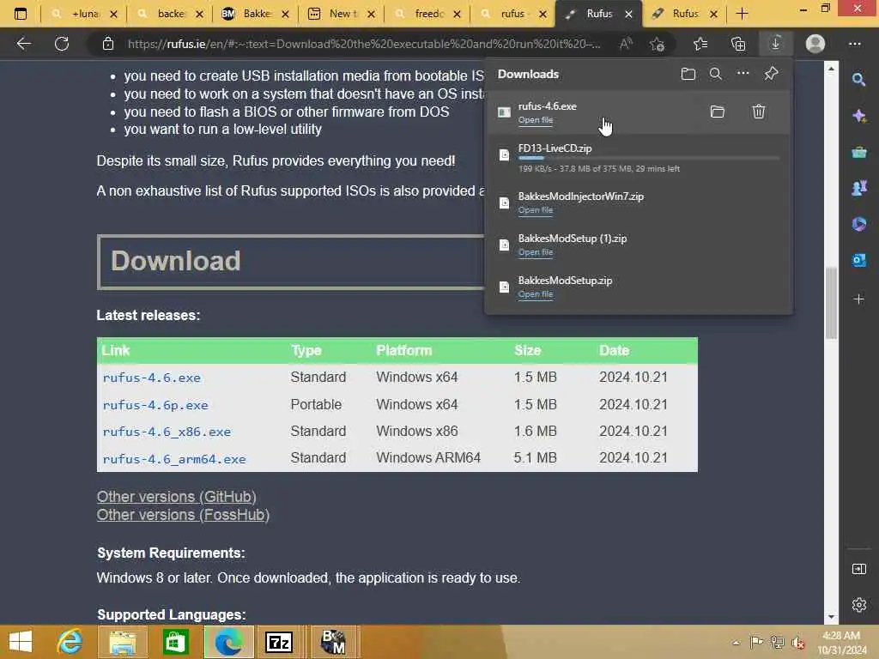Click scrollbar down arrow
Viewport: 879px width, 659px height.
[x=831, y=617]
